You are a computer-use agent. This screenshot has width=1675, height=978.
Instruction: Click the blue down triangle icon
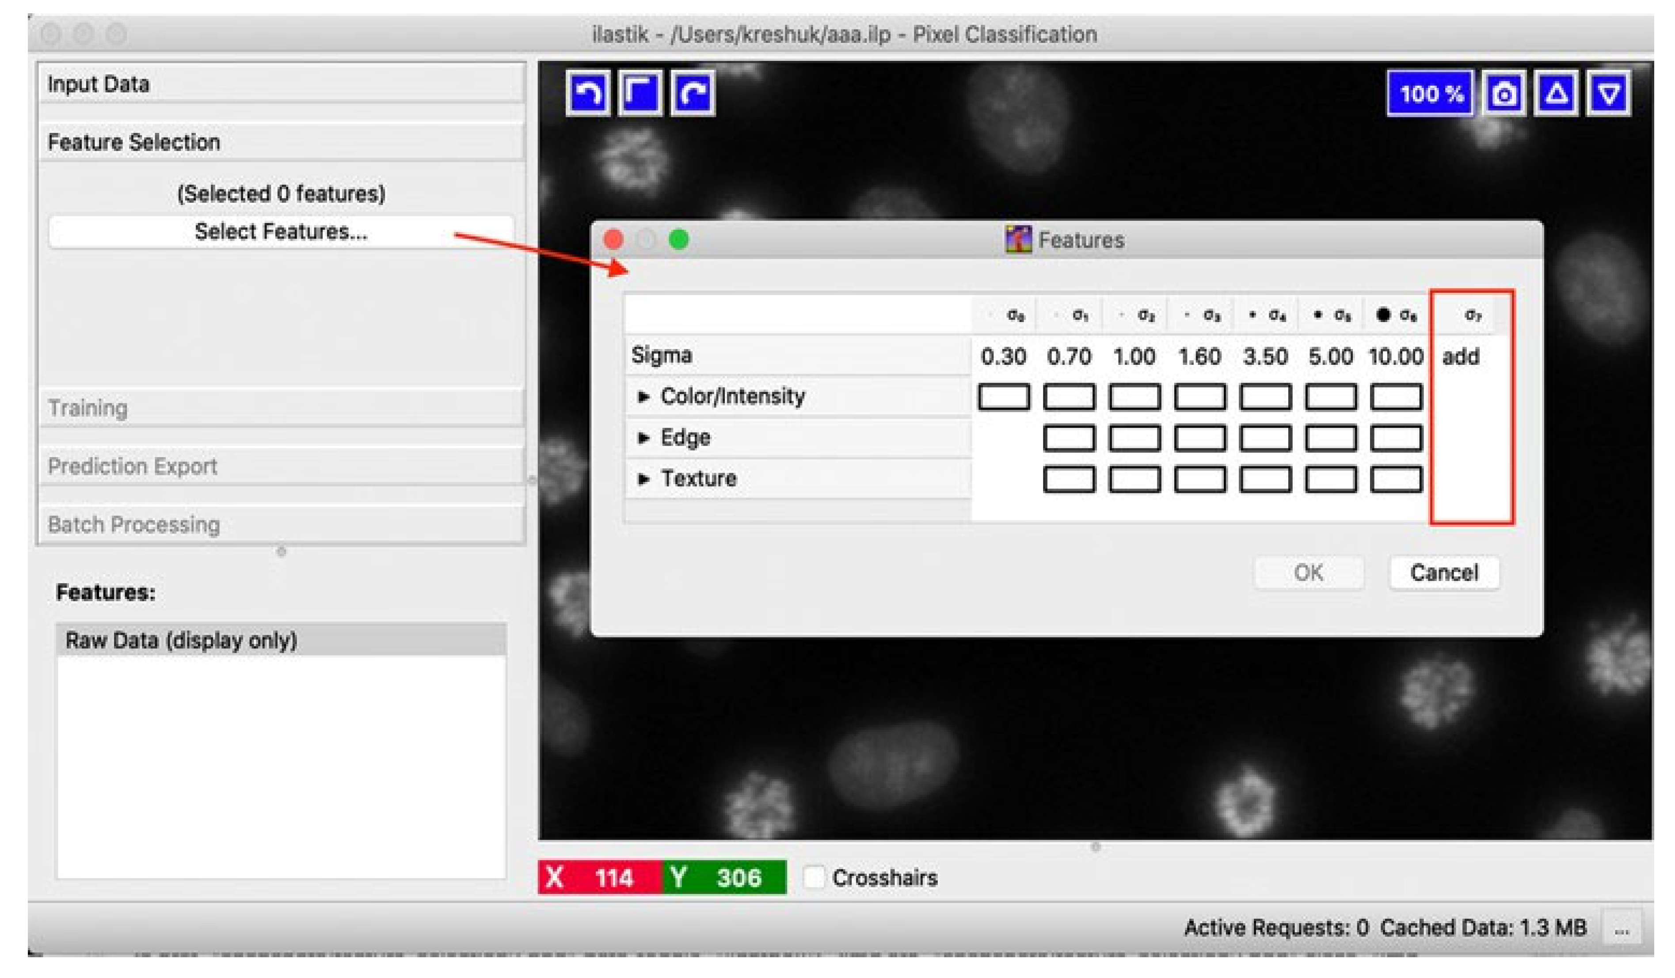point(1609,94)
